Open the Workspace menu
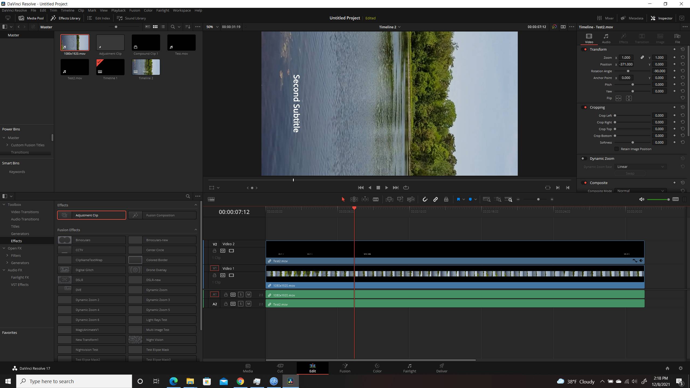The height and width of the screenshot is (388, 690). [182, 10]
